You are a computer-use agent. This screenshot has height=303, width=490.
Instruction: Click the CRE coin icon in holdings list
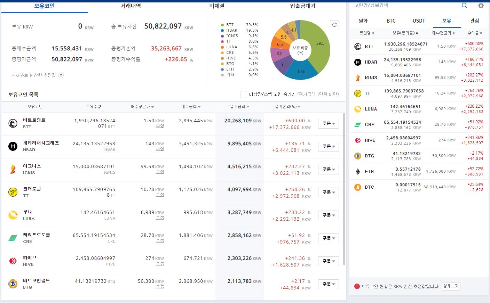pos(13,238)
